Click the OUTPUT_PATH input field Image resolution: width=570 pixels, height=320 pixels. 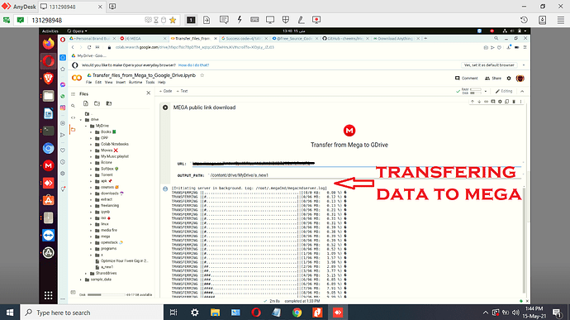click(365, 175)
